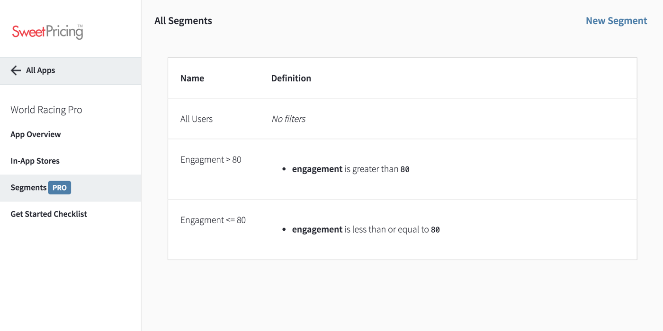This screenshot has width=663, height=331.
Task: Click the Name column header
Action: coord(192,78)
